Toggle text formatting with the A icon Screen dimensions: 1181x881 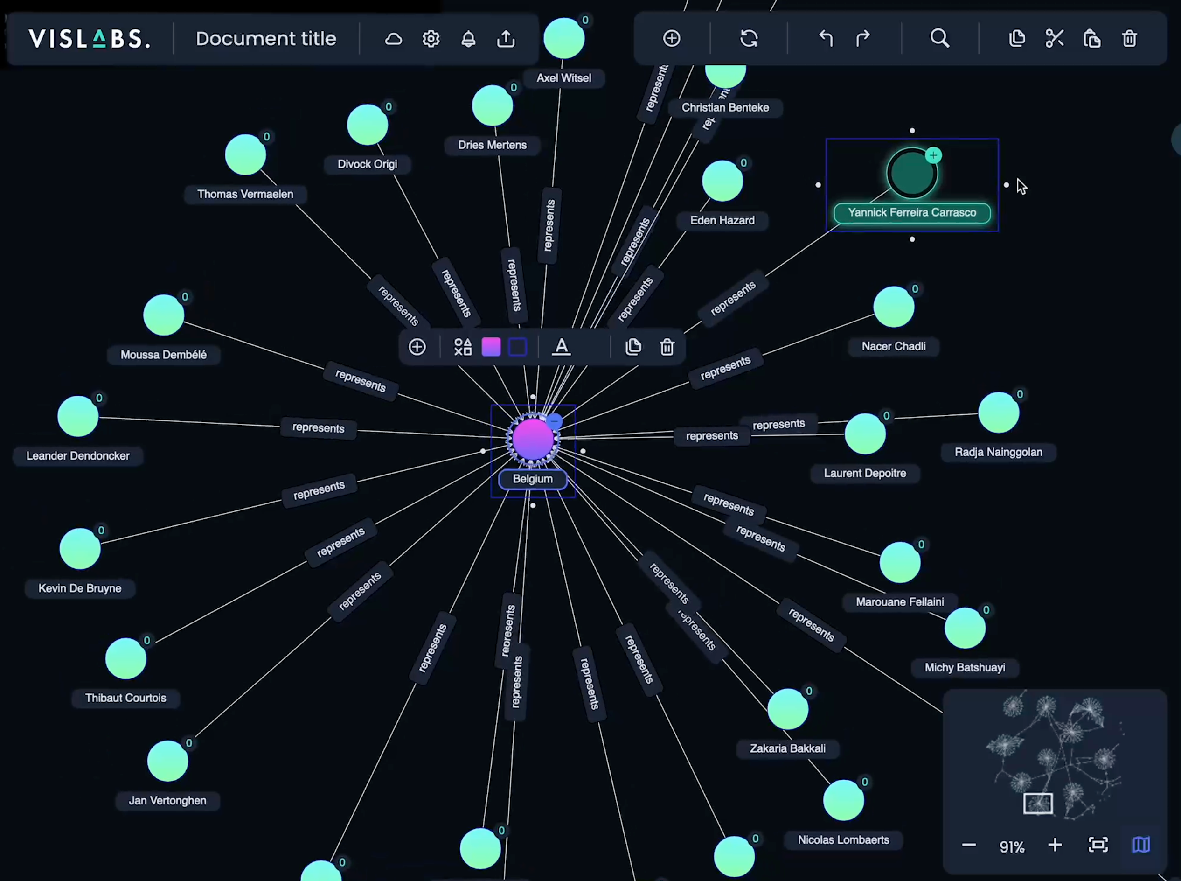click(562, 347)
